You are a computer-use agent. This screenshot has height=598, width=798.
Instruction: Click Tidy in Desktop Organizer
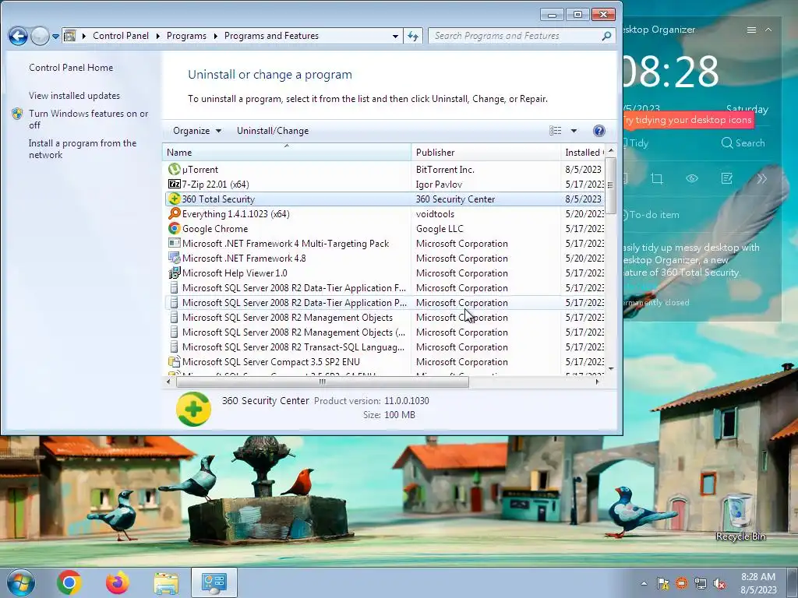636,143
